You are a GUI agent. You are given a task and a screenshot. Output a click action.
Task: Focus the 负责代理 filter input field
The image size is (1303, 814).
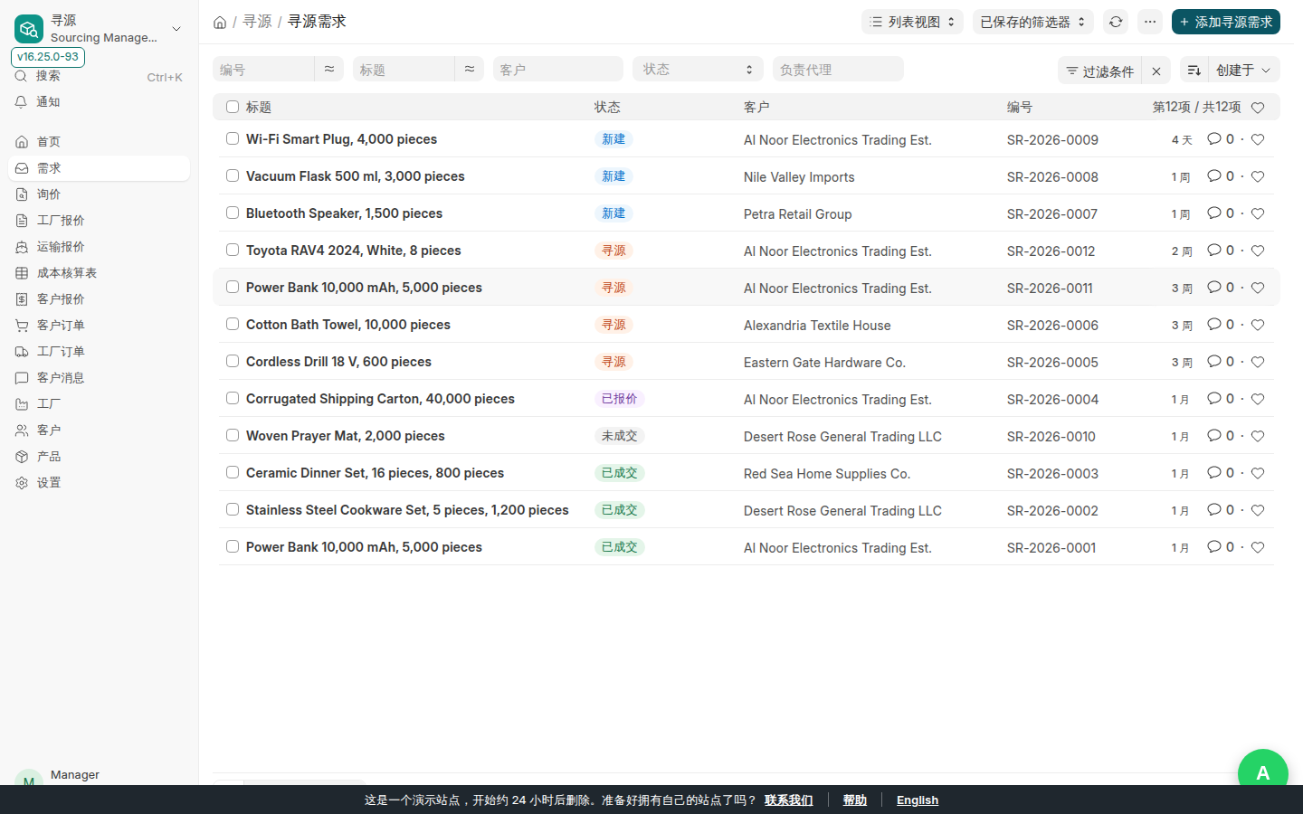(x=838, y=69)
